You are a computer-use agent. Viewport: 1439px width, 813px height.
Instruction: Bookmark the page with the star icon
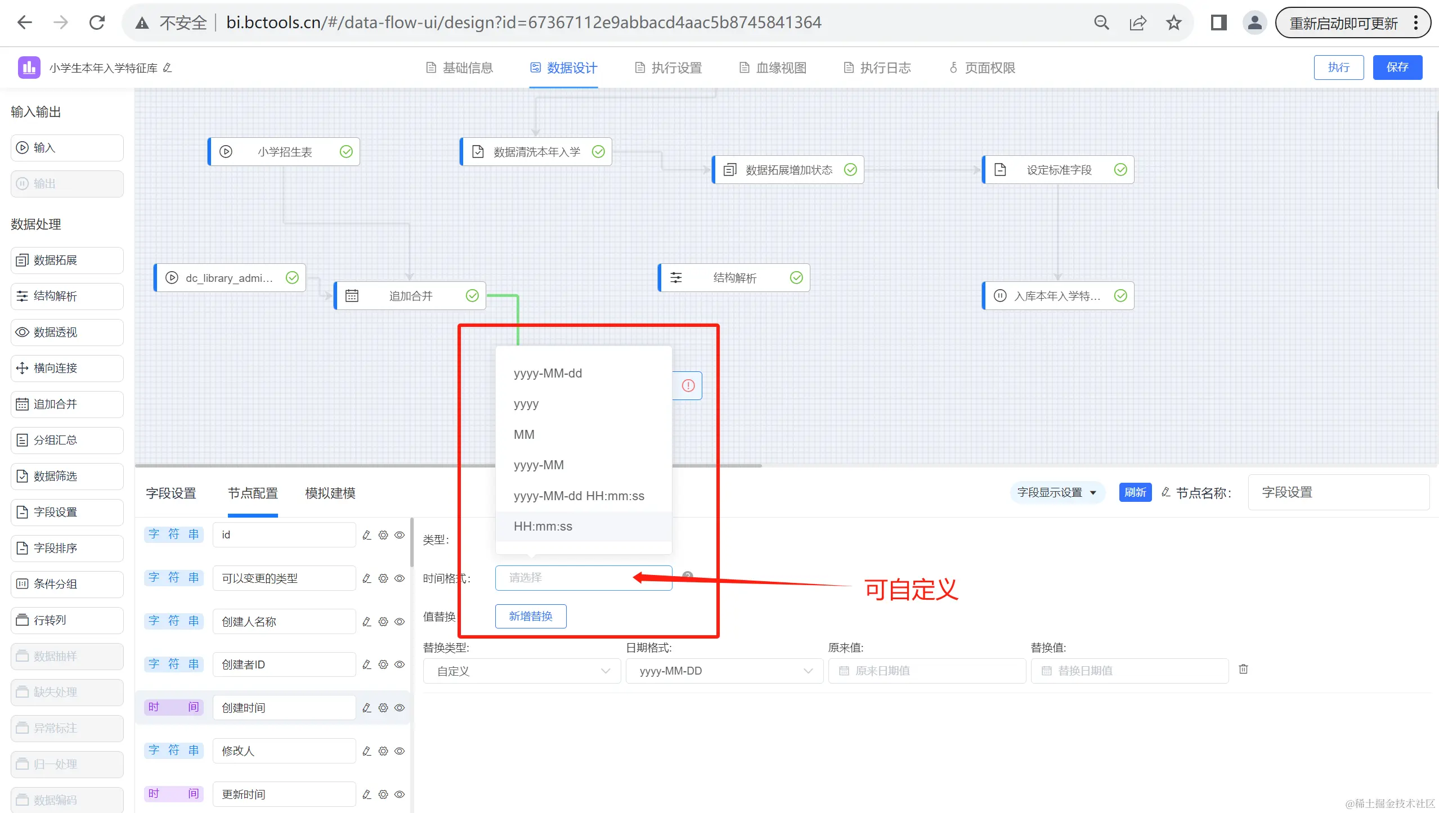(x=1173, y=23)
